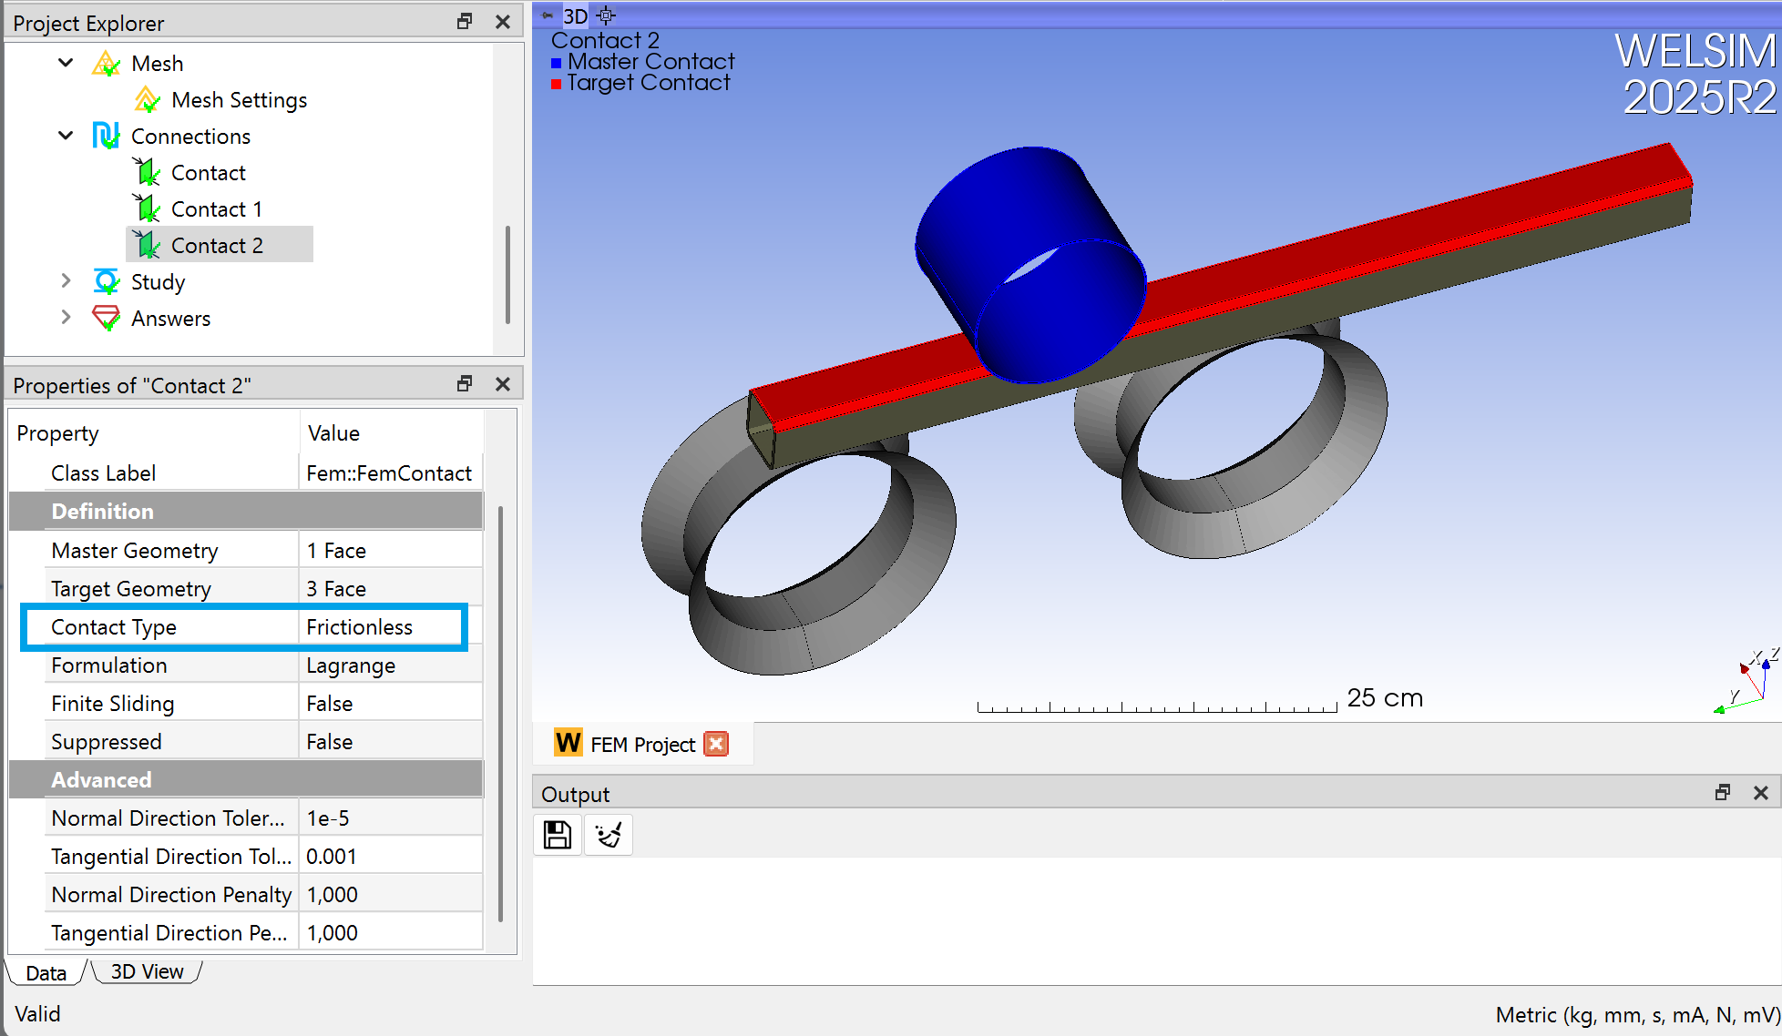
Task: Select the FEM Project document tab
Action: click(x=641, y=745)
